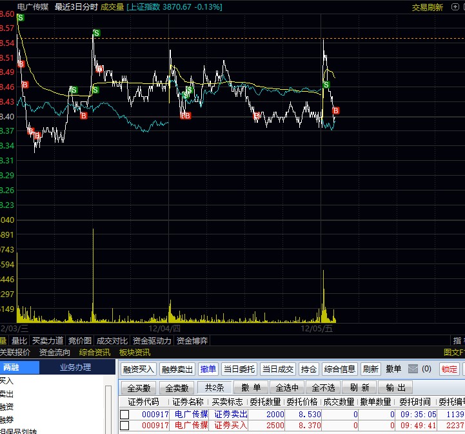Open the 当日委托 view

239,369
